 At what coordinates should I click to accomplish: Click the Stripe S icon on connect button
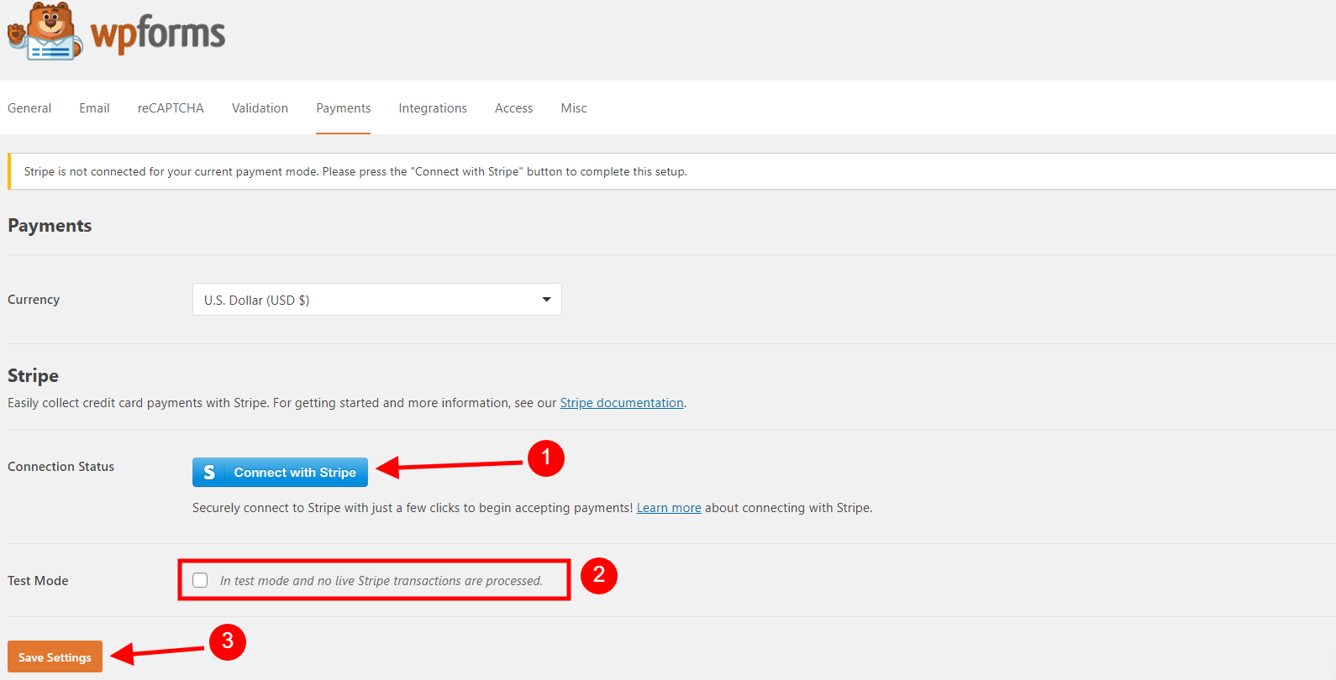pyautogui.click(x=209, y=473)
